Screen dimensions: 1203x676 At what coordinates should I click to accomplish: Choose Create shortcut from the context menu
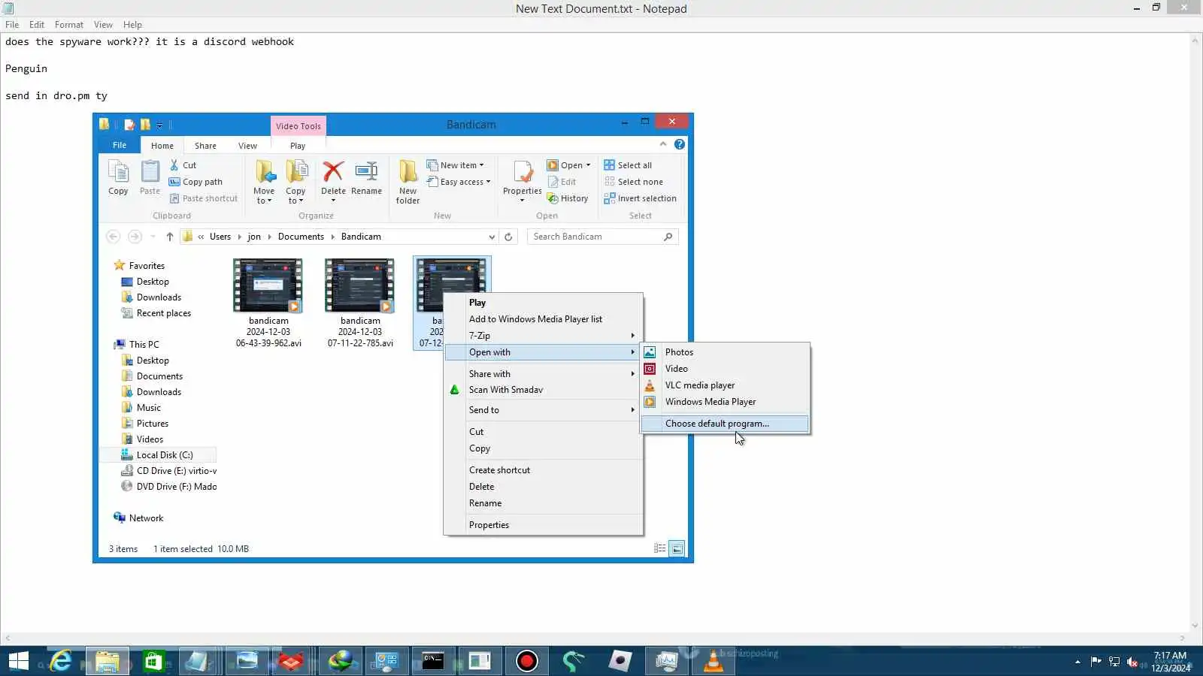543,470
